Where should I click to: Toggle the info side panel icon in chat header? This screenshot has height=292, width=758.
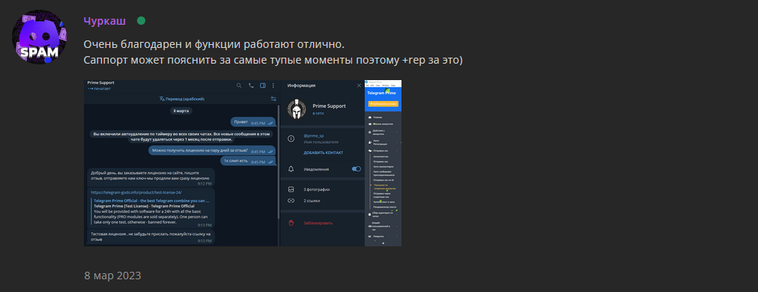(x=262, y=85)
